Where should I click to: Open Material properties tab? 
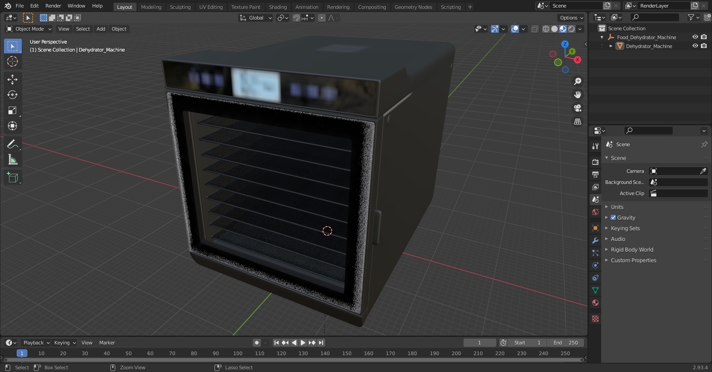coord(595,303)
